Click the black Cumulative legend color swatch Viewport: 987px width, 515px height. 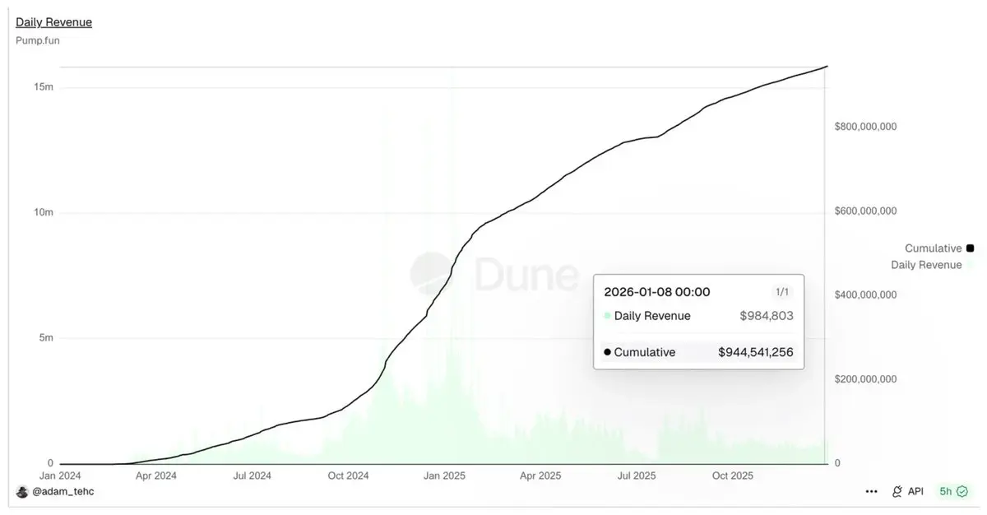click(x=970, y=248)
